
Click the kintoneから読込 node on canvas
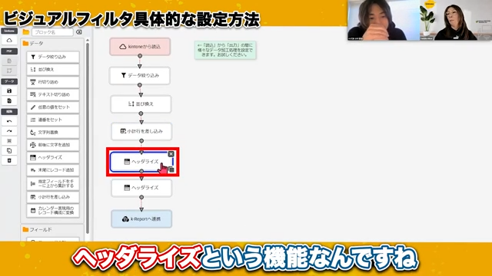coord(140,47)
